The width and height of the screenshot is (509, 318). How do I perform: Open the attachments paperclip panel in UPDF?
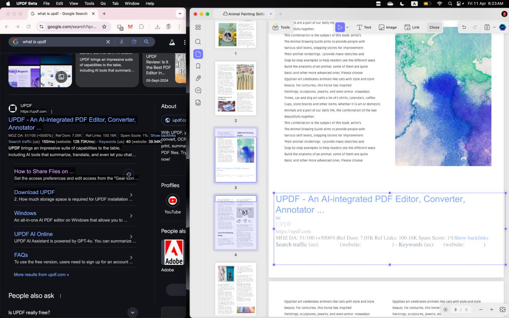click(198, 78)
